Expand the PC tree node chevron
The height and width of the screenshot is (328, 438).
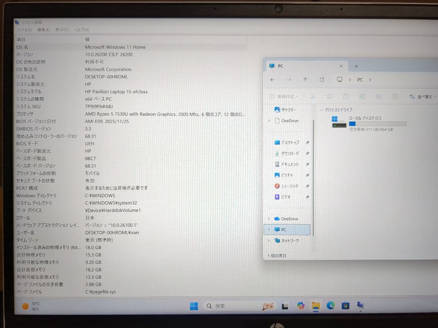click(x=269, y=230)
